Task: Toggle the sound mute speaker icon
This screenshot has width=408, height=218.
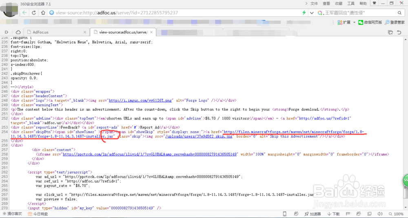Action: pos(380,214)
